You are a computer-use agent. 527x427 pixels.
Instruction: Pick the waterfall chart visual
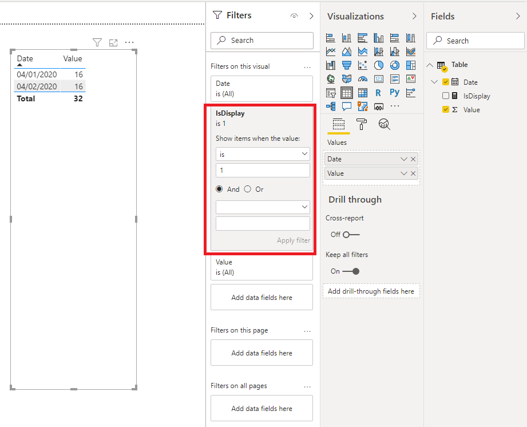tap(330, 65)
